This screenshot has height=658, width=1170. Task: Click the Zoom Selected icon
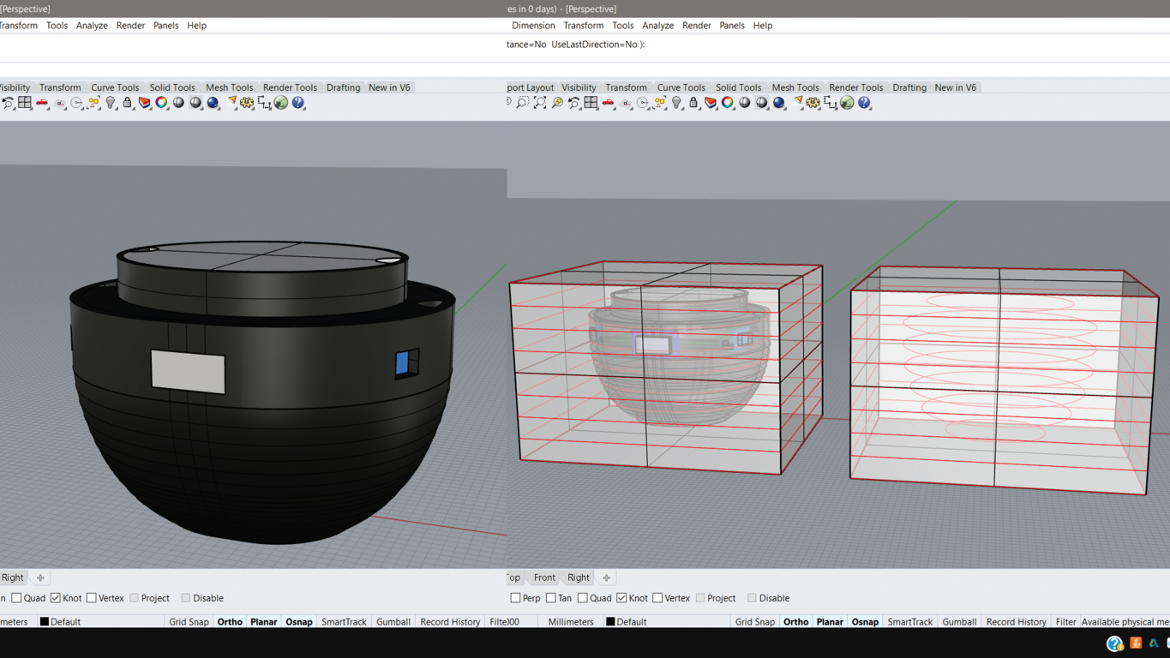(556, 103)
